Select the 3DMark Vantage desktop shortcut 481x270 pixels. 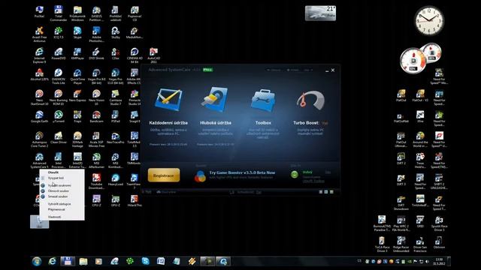pos(77,139)
